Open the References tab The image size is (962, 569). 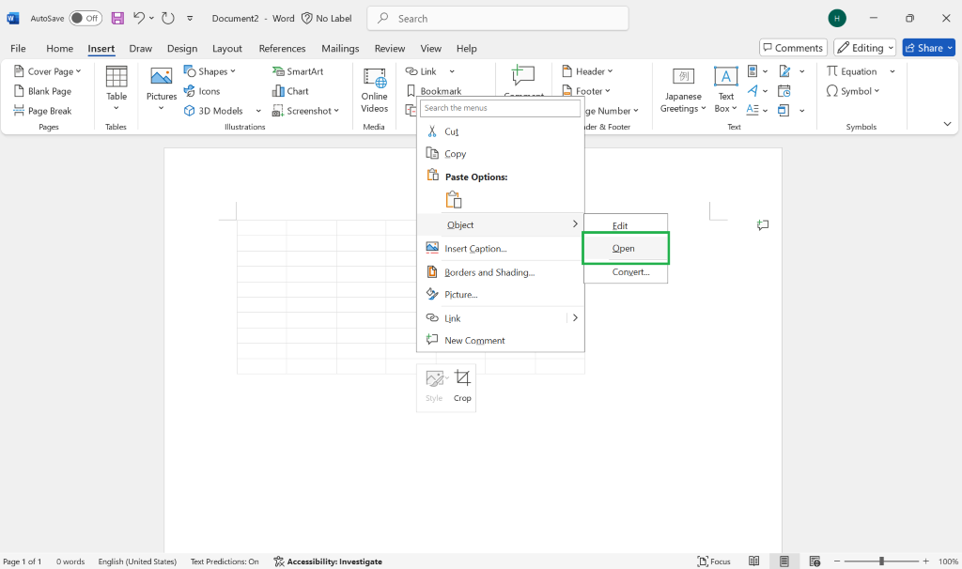click(282, 48)
